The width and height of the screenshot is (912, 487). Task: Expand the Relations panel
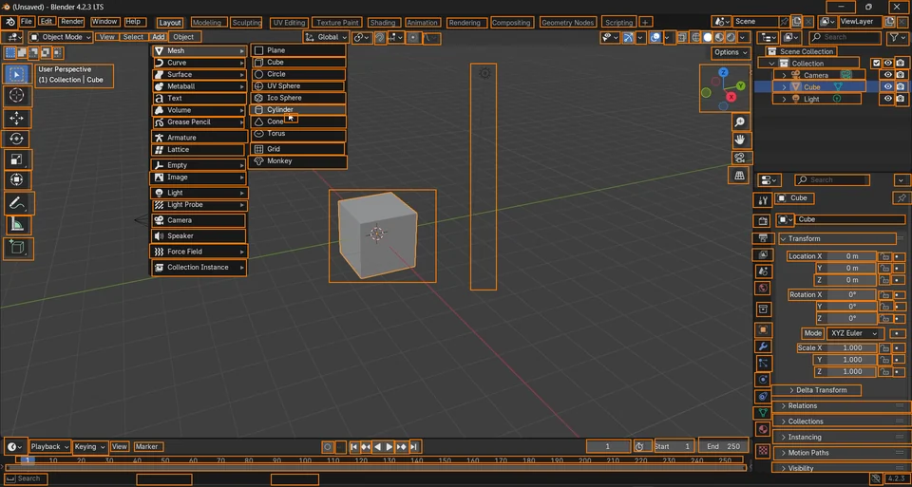click(842, 405)
